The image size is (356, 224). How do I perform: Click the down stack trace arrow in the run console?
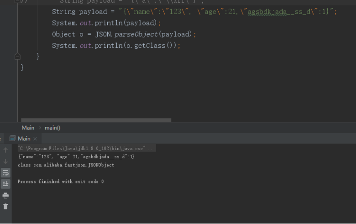click(5, 161)
